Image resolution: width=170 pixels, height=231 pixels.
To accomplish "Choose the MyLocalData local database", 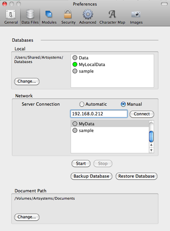I will (89, 65).
